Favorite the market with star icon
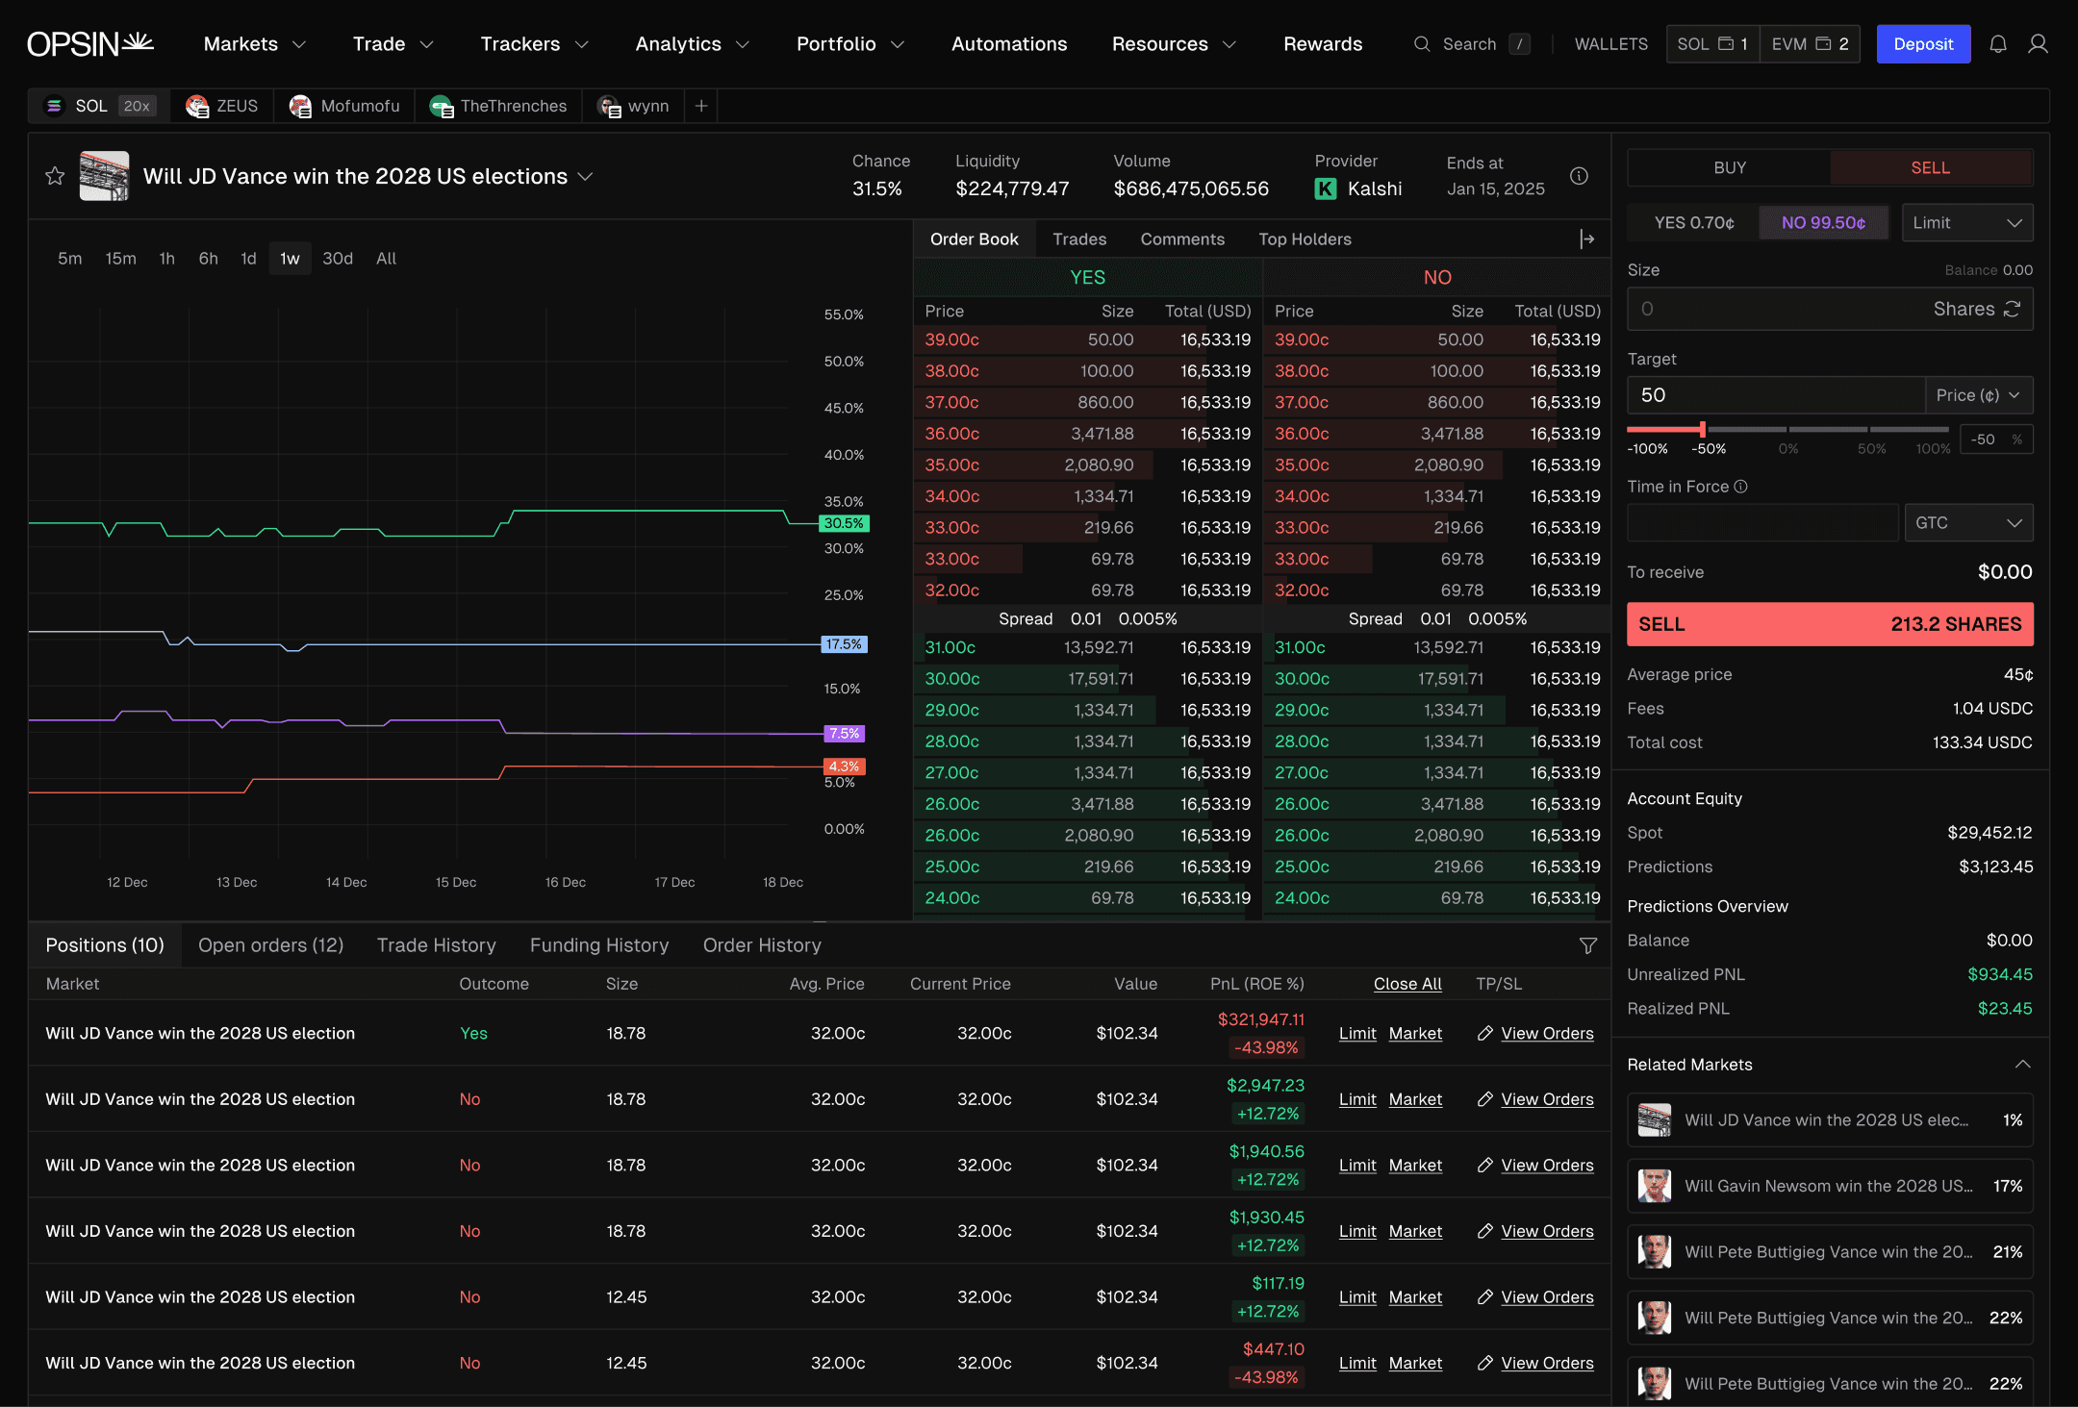The image size is (2078, 1407). click(55, 176)
